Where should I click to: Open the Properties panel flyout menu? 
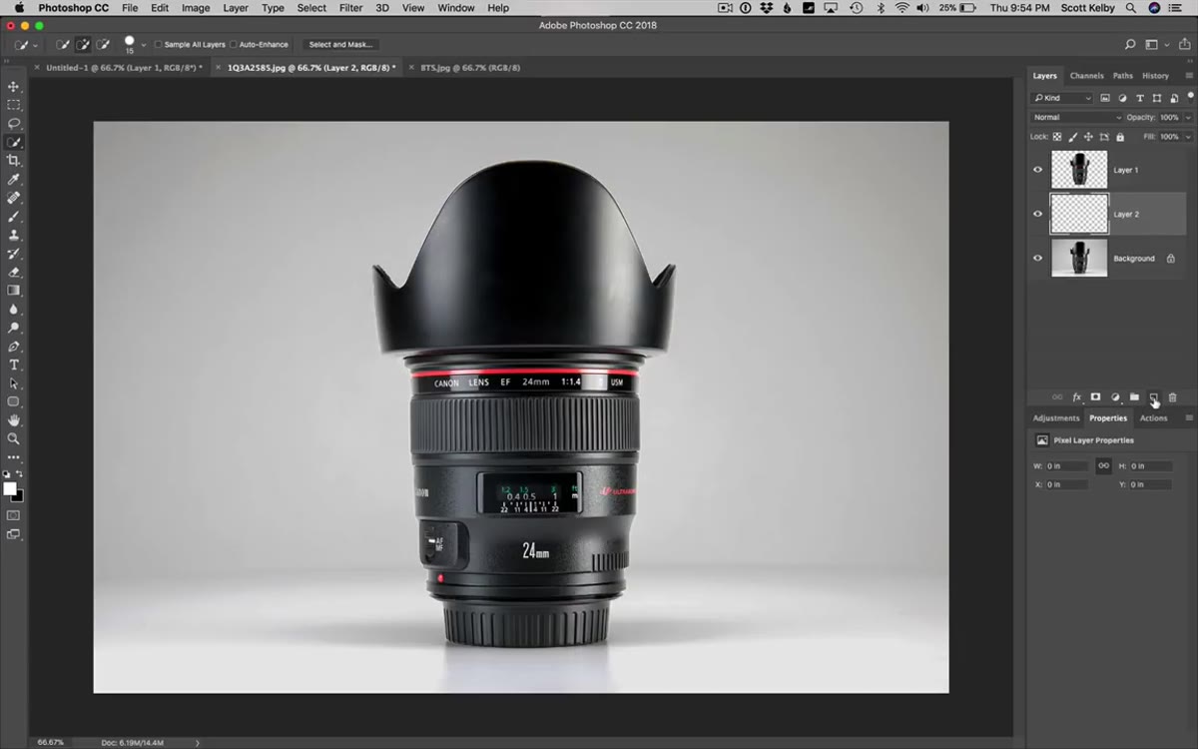coord(1188,418)
